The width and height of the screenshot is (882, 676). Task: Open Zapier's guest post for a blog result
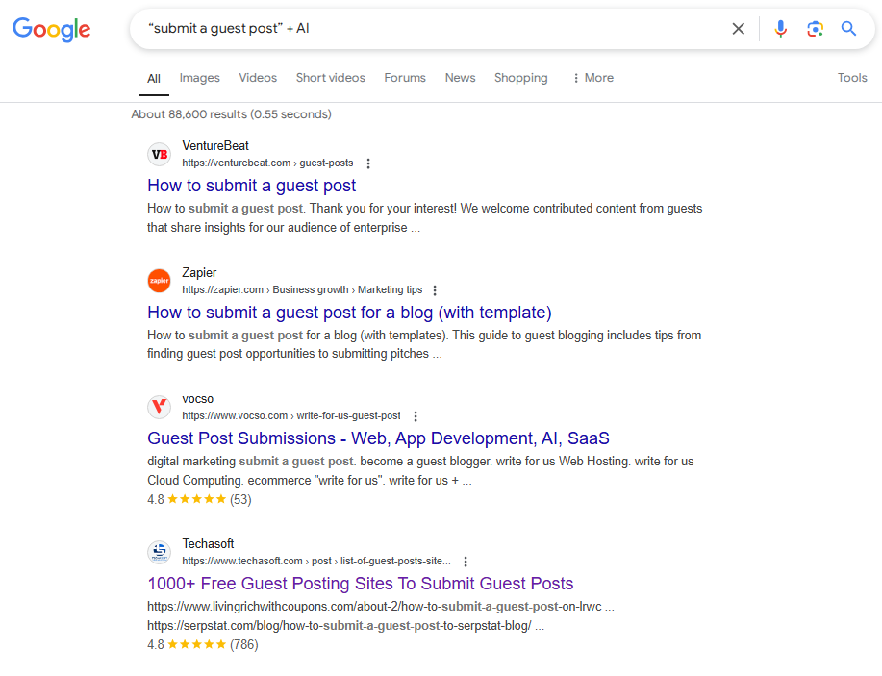(349, 313)
